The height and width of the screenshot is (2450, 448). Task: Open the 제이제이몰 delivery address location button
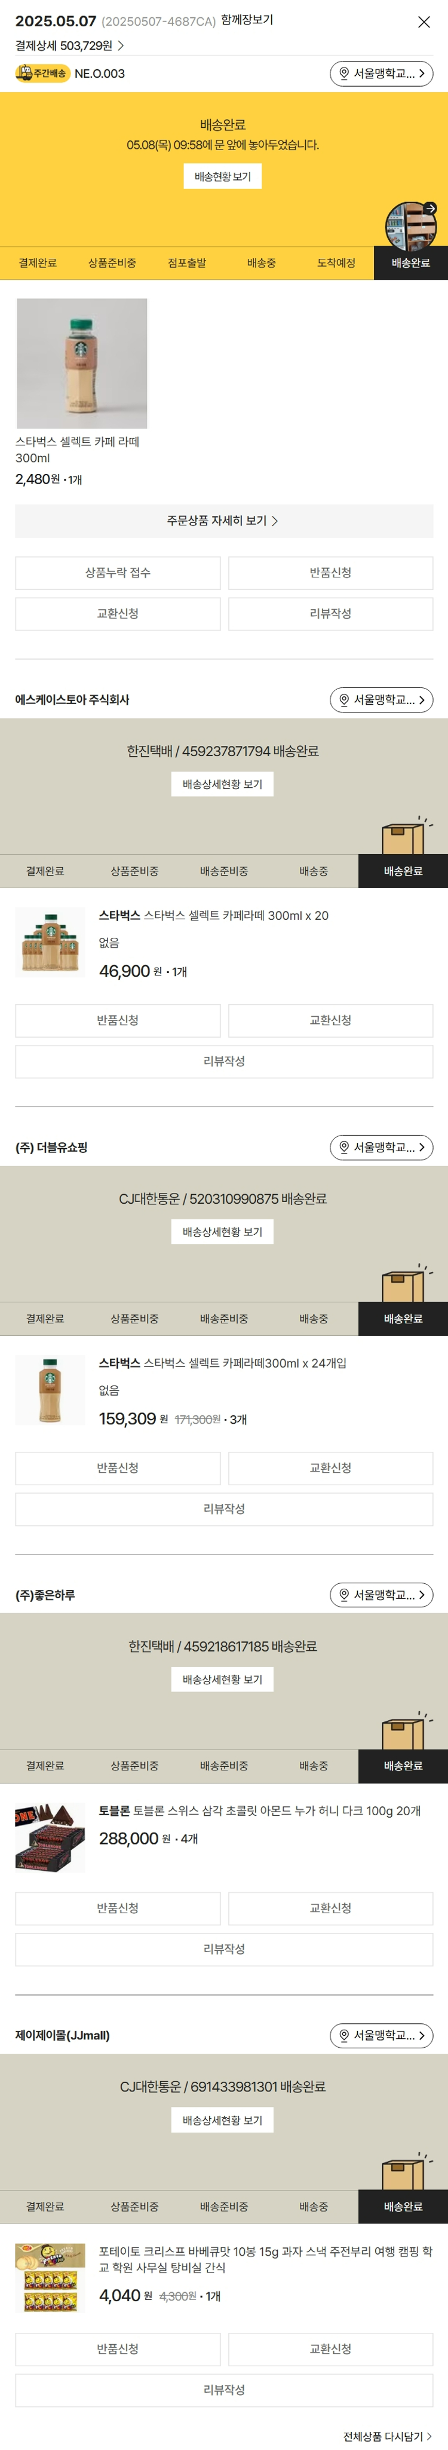tap(382, 2035)
